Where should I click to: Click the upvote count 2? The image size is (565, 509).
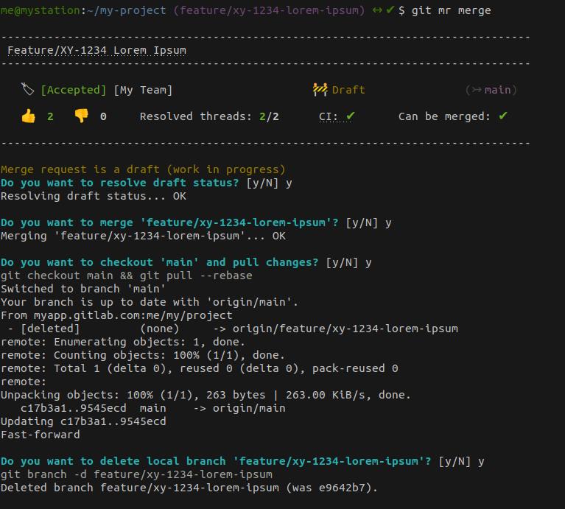click(x=50, y=116)
